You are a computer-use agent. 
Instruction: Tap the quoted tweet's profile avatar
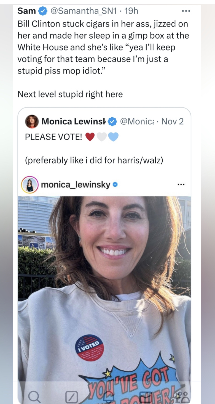32,122
